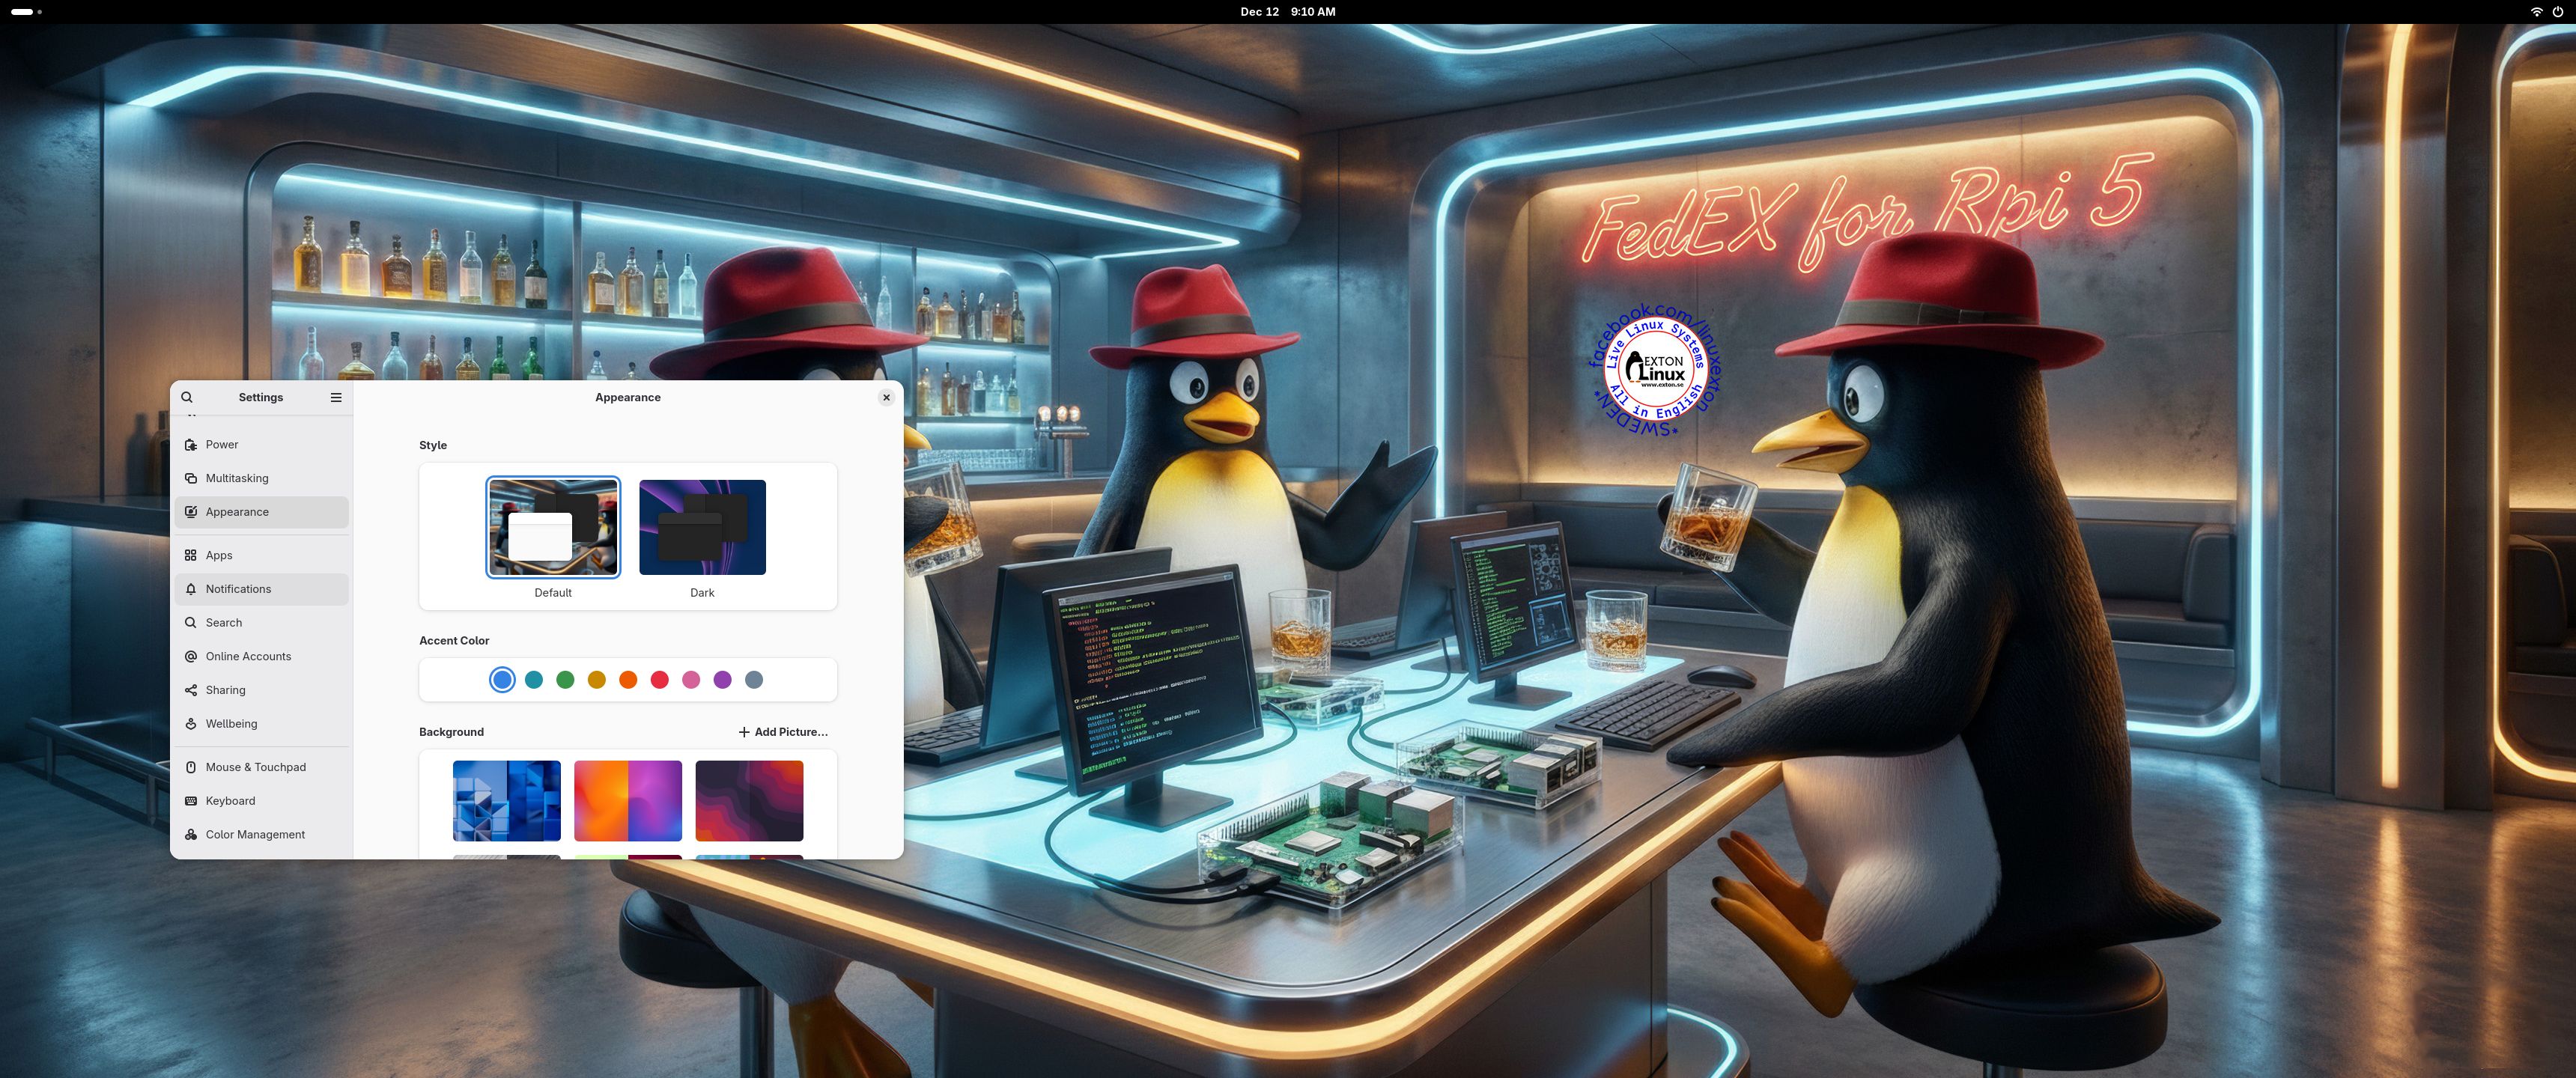The width and height of the screenshot is (2576, 1078).
Task: Click the Online Accounts at-sign icon
Action: click(191, 656)
